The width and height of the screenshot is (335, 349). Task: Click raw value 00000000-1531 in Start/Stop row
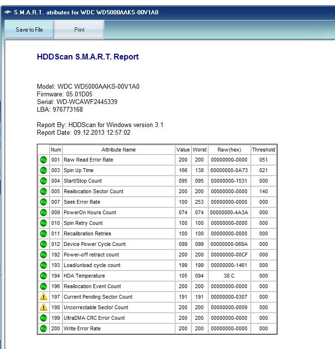[229, 181]
